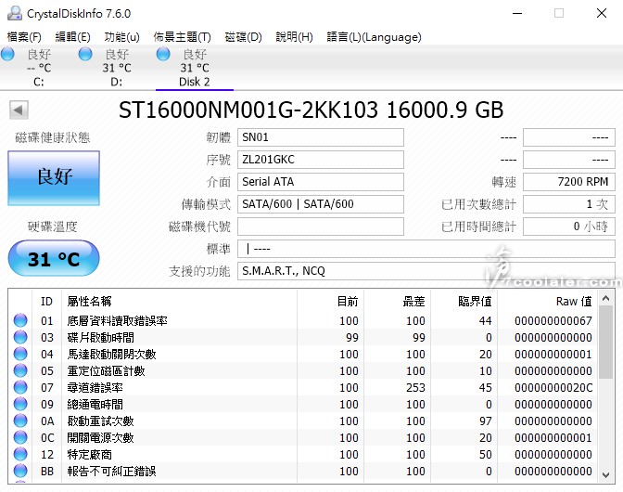The height and width of the screenshot is (492, 623).
Task: Click the Disk 2 blue status orb
Action: click(163, 54)
